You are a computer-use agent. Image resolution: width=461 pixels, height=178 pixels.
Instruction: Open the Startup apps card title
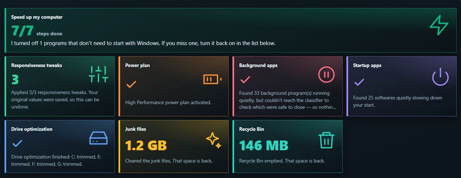(x=367, y=66)
